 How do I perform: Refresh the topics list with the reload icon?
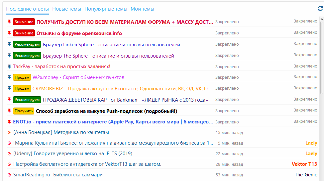coord(320,8)
